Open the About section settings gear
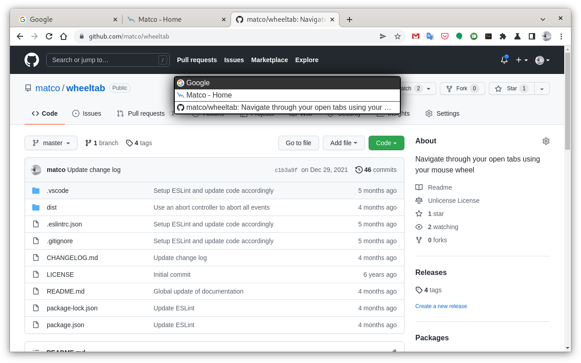This screenshot has height=363, width=581. 546,141
